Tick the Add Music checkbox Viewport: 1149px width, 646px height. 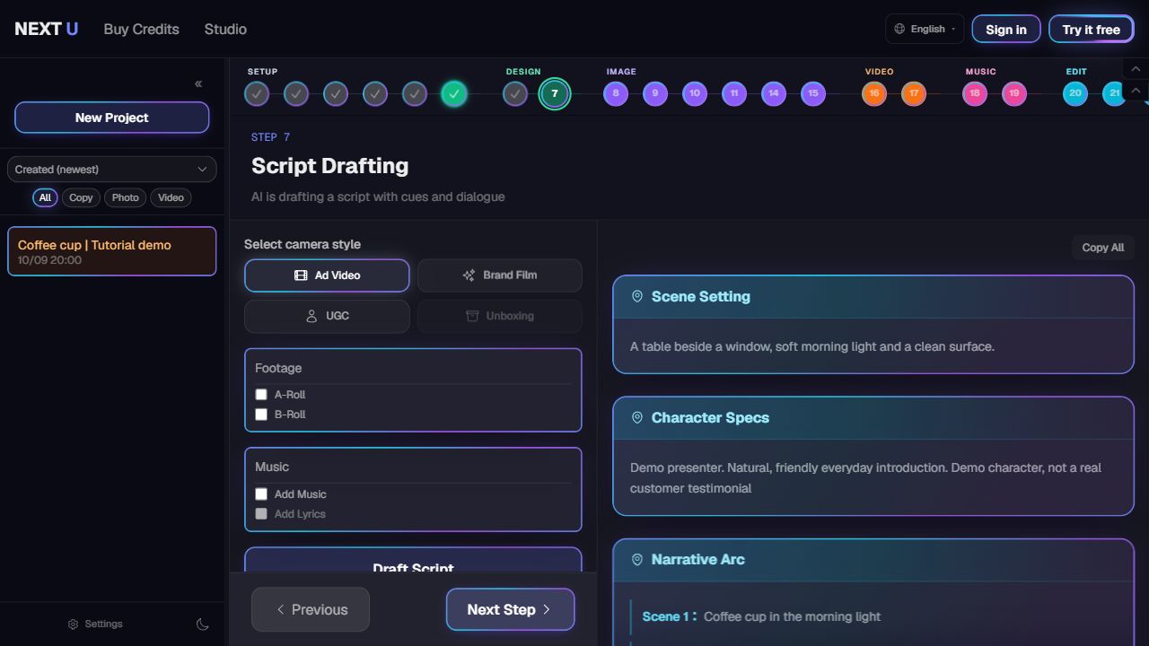(261, 494)
